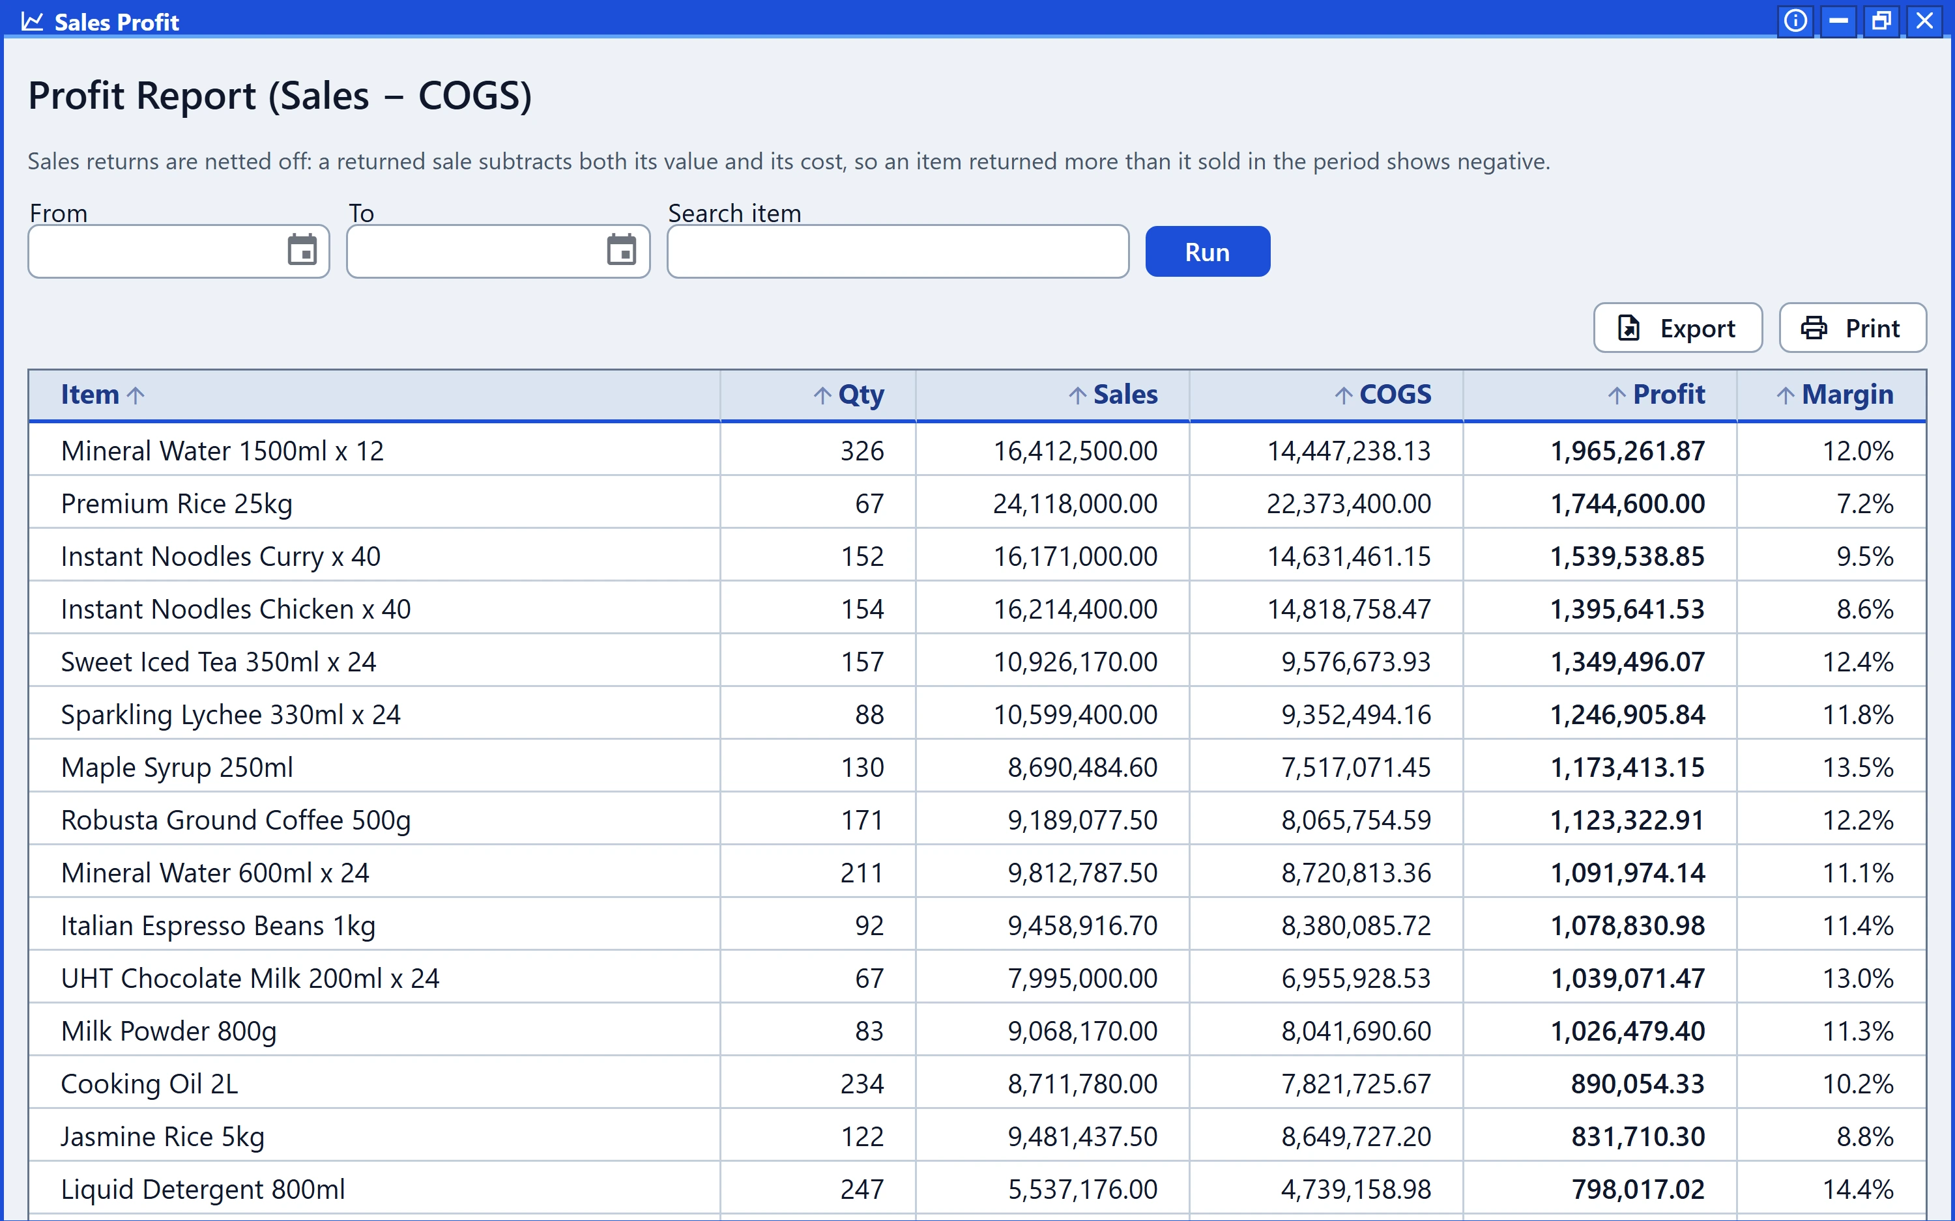Select the Profit column header label

(x=1669, y=395)
